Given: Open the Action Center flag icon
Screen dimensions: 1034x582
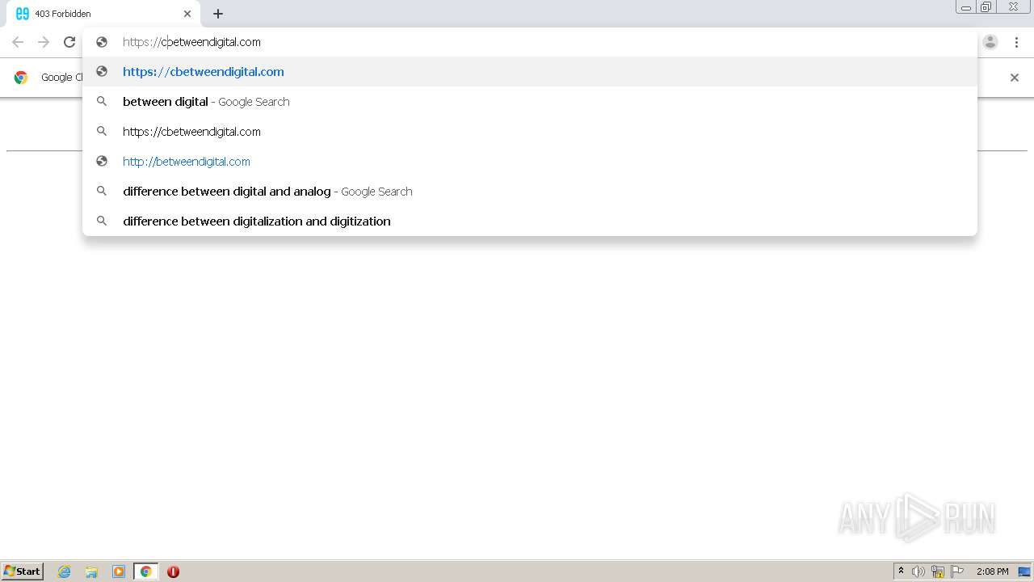Looking at the screenshot, I should tap(957, 571).
